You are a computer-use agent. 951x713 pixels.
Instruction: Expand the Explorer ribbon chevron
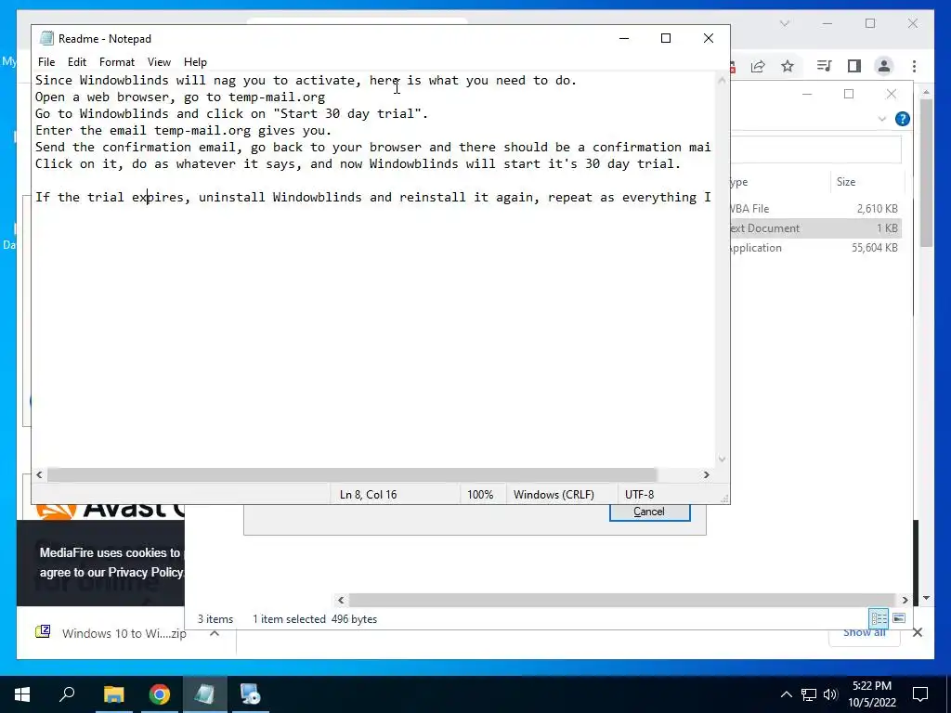point(882,119)
